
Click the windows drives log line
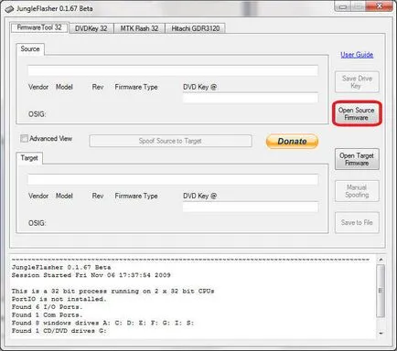(102, 323)
